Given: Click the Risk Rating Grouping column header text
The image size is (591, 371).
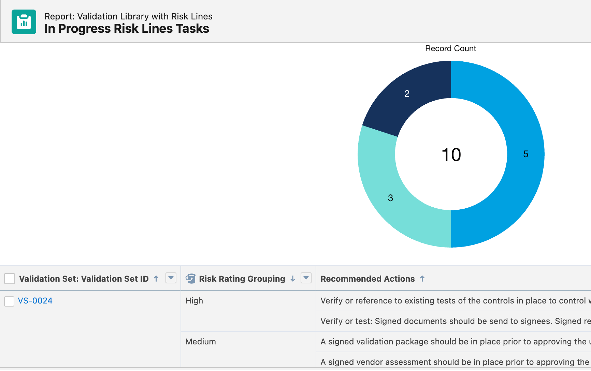Looking at the screenshot, I should (242, 279).
